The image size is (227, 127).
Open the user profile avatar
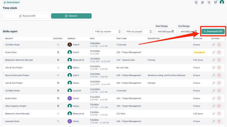(x=222, y=2)
